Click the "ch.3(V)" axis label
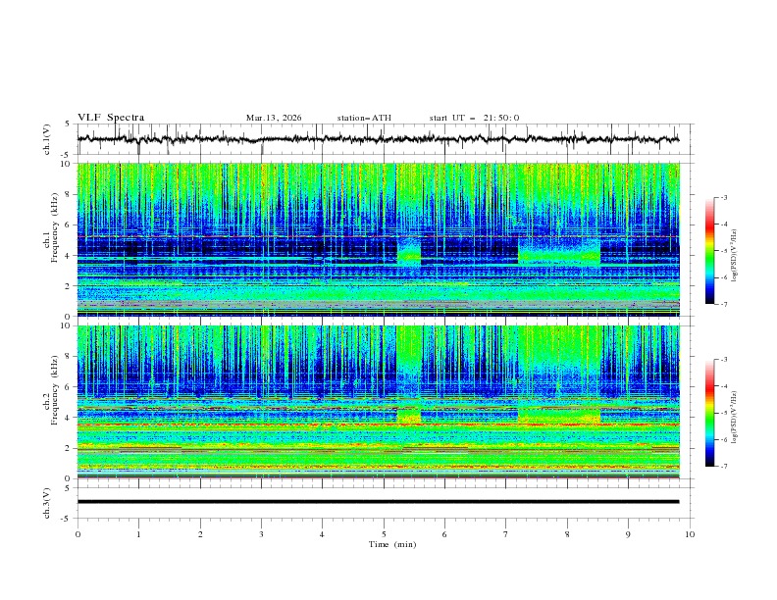This screenshot has height=600, width=777. [47, 503]
